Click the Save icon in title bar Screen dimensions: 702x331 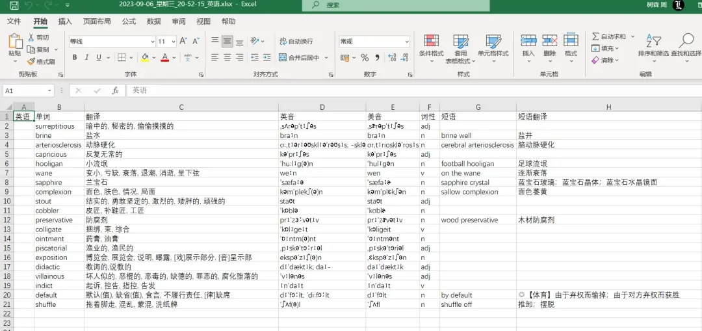14,5
